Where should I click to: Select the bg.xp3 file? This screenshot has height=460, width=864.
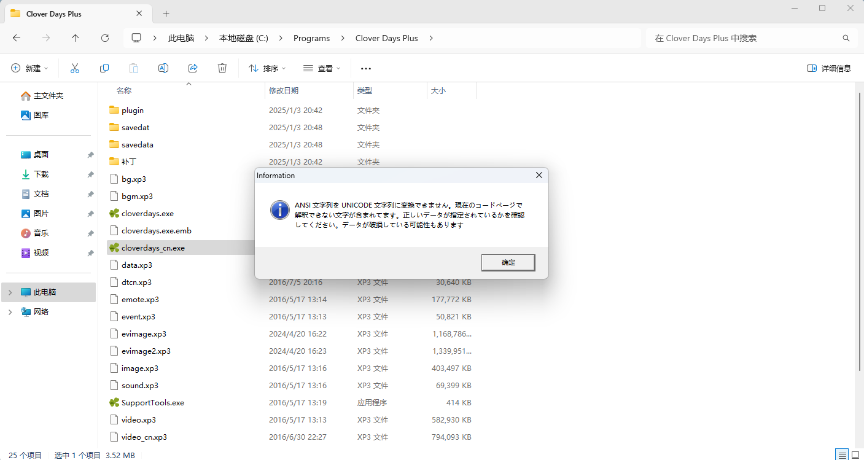click(134, 179)
